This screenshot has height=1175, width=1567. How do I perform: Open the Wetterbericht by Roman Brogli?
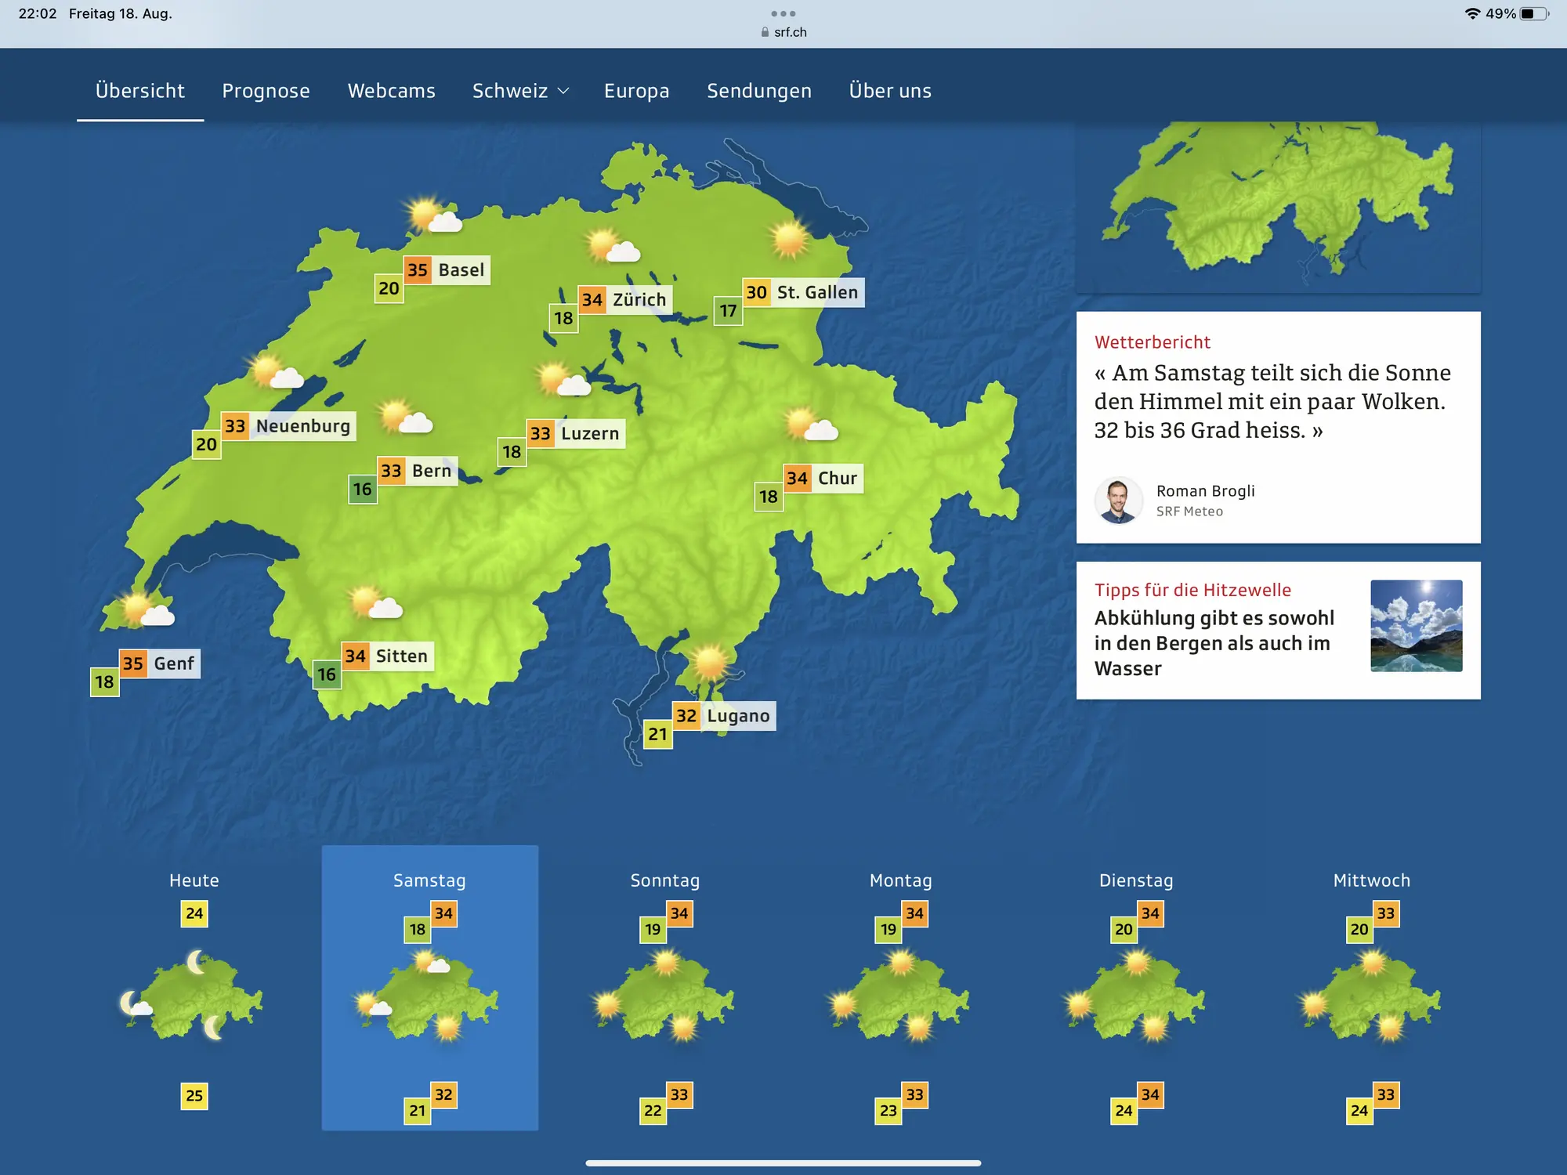point(1272,401)
